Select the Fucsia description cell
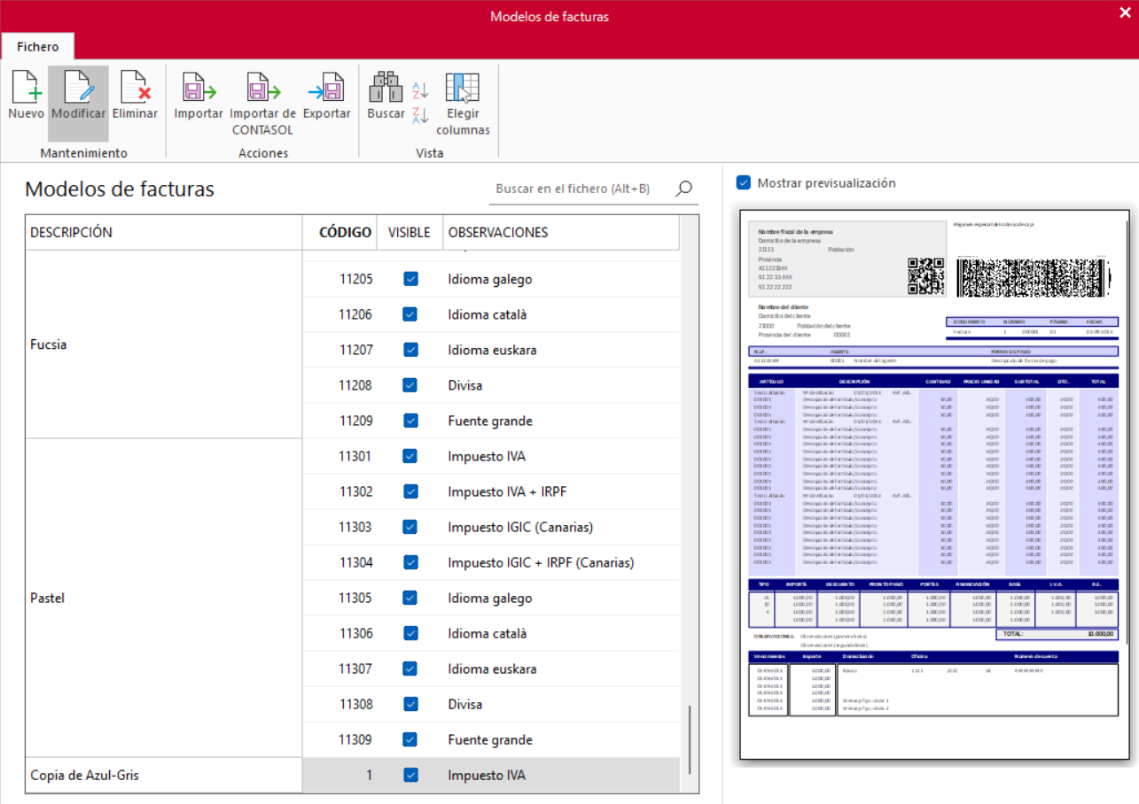 click(164, 344)
